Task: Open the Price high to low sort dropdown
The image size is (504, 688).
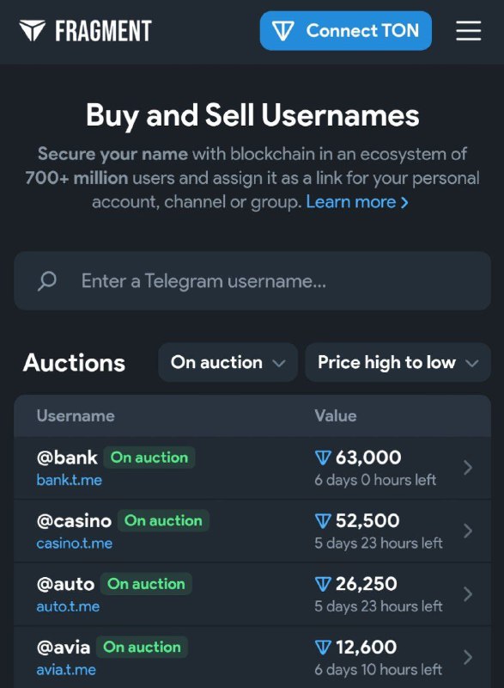Action: point(398,362)
